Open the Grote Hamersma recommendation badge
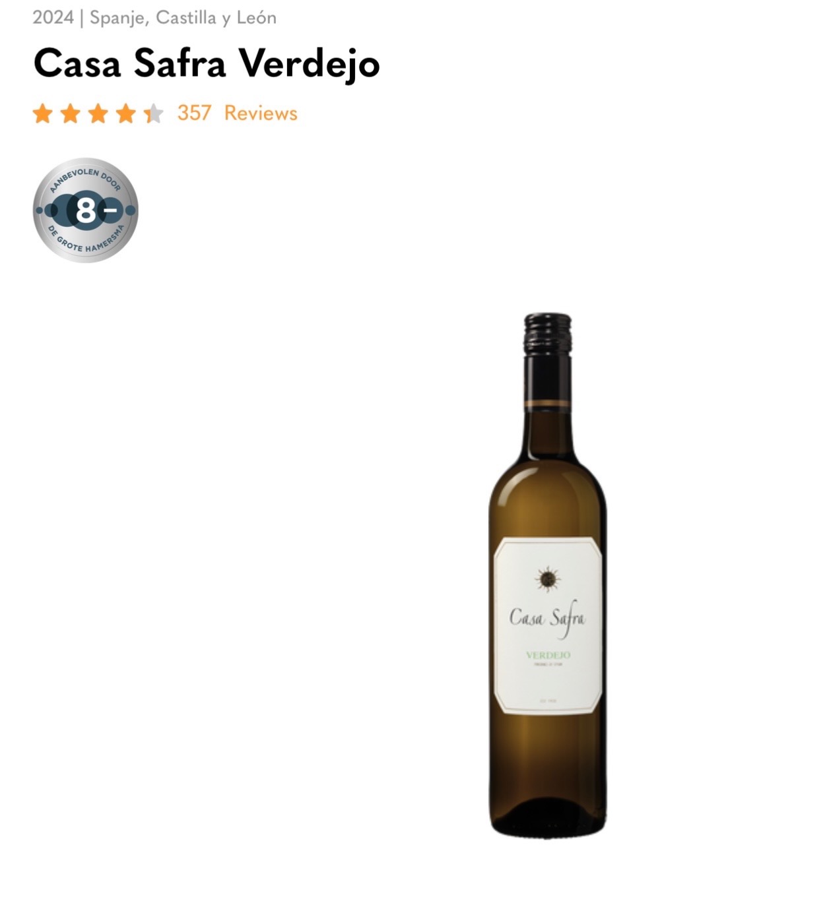 click(86, 210)
